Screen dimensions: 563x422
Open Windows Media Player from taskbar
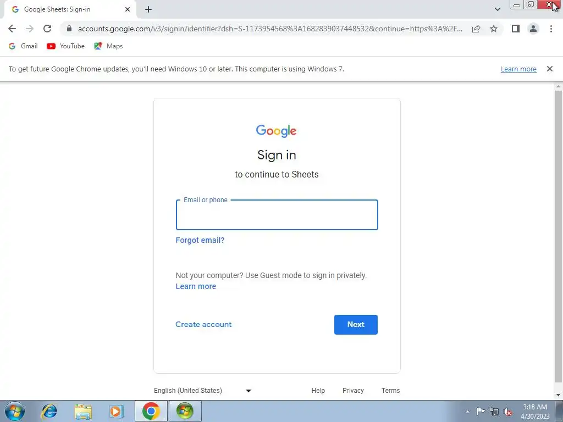click(x=116, y=411)
